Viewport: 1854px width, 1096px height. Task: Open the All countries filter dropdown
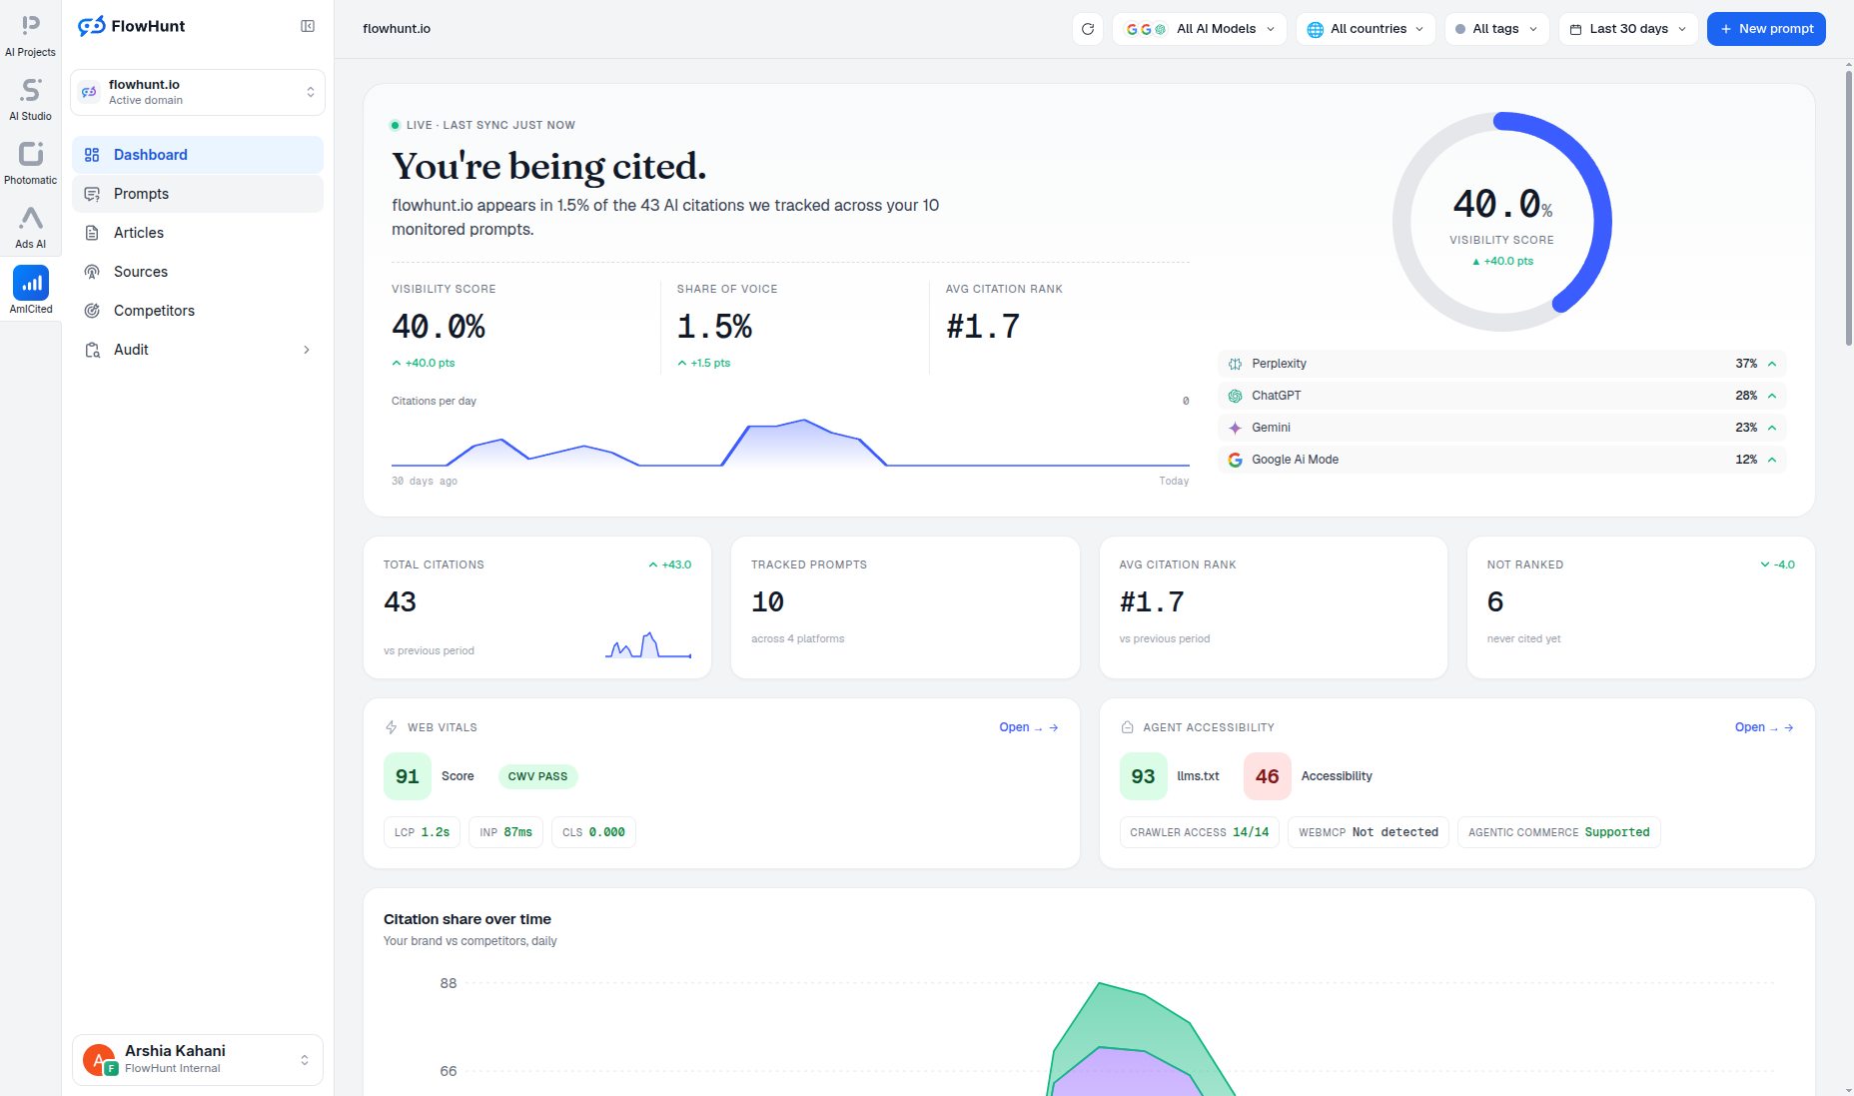1366,29
